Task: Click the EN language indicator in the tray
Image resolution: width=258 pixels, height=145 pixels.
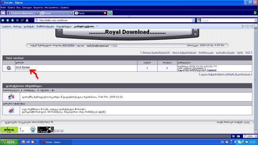Action: pyautogui.click(x=222, y=142)
